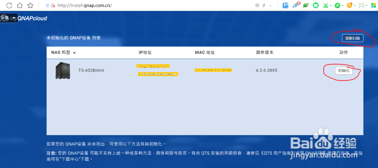Image resolution: width=378 pixels, height=168 pixels.
Task: Click the green translate icon
Action: [x=338, y=5]
